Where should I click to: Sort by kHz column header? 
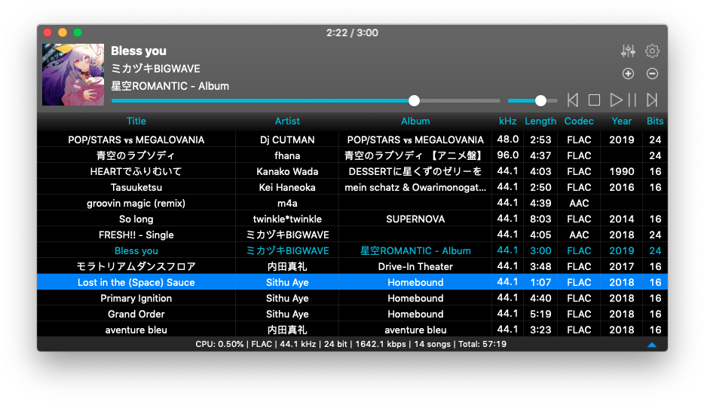pos(507,121)
